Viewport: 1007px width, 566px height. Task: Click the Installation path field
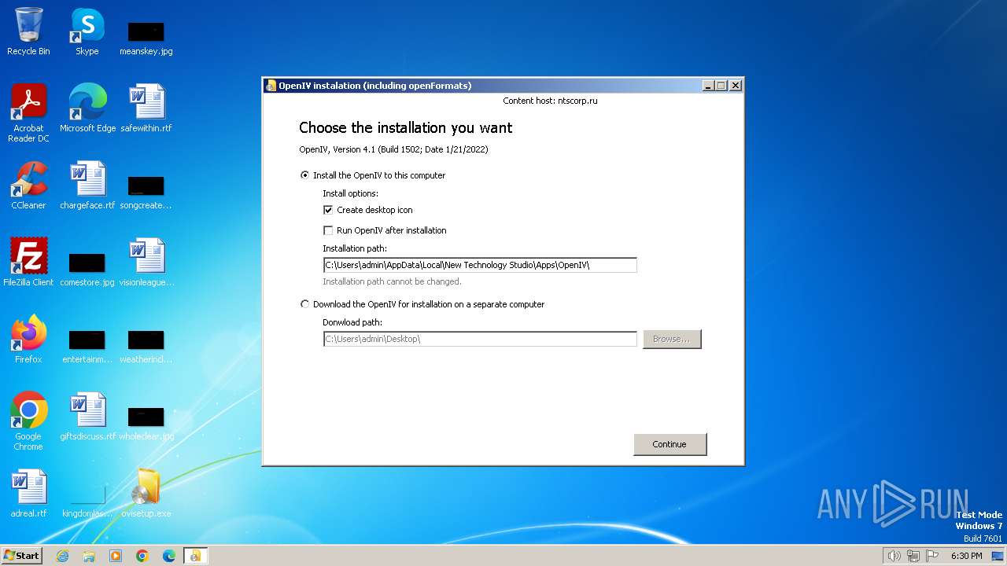point(480,265)
